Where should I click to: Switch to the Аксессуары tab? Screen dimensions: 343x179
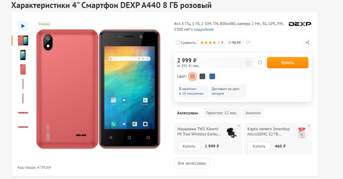click(188, 113)
